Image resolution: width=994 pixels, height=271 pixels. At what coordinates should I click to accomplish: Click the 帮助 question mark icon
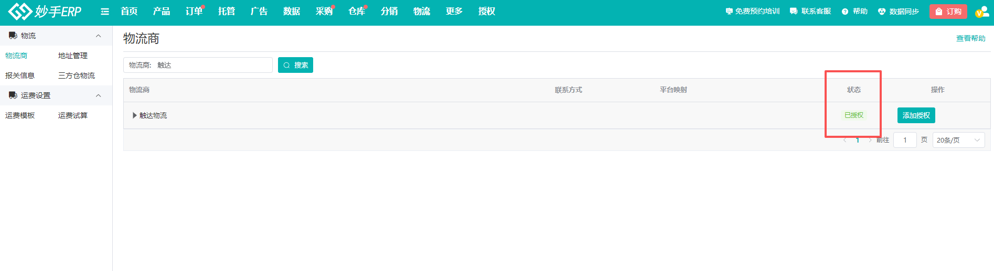tap(845, 12)
